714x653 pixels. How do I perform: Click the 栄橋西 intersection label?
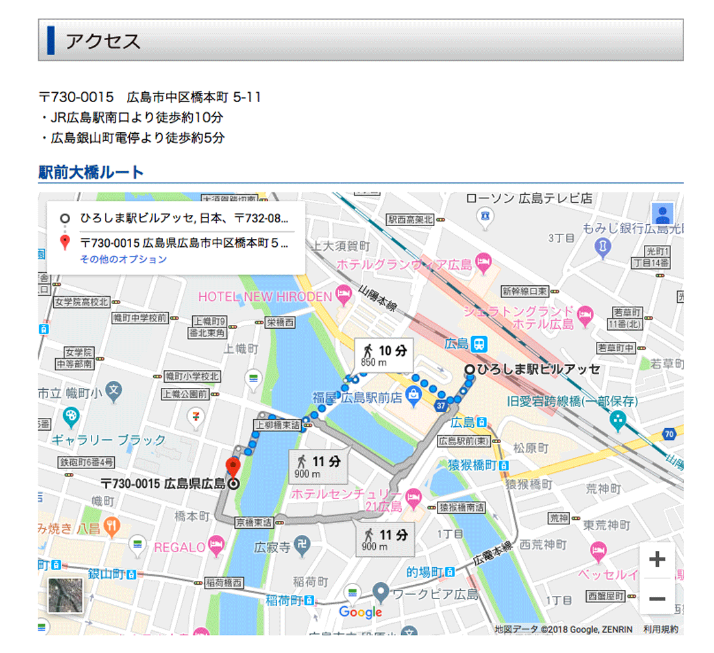tap(280, 323)
